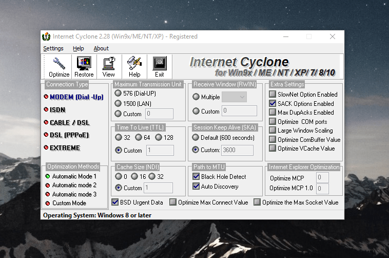The image size is (389, 258).
Task: Choose Automatic mode 2 optimization method
Action: (71, 185)
